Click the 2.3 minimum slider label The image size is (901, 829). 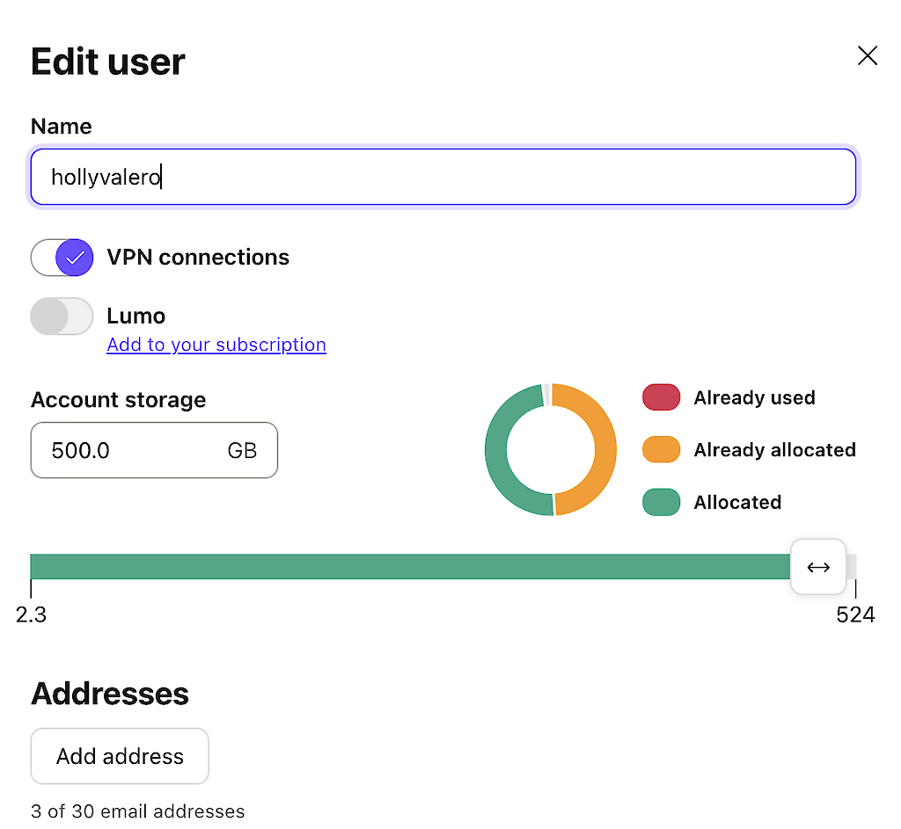point(31,614)
